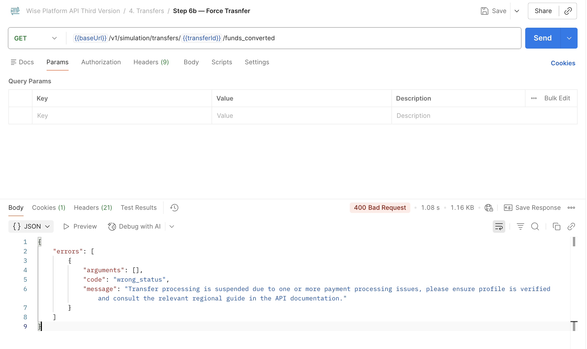Click the query param Key input field

click(122, 116)
